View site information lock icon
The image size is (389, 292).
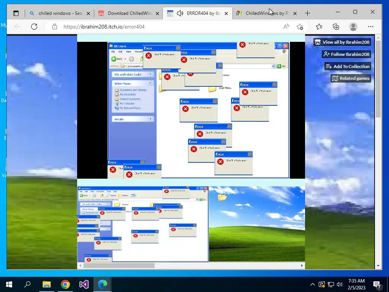point(55,27)
